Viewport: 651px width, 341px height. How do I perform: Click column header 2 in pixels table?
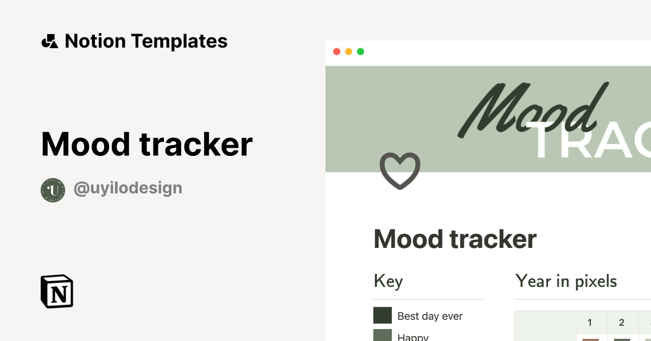[x=621, y=323]
